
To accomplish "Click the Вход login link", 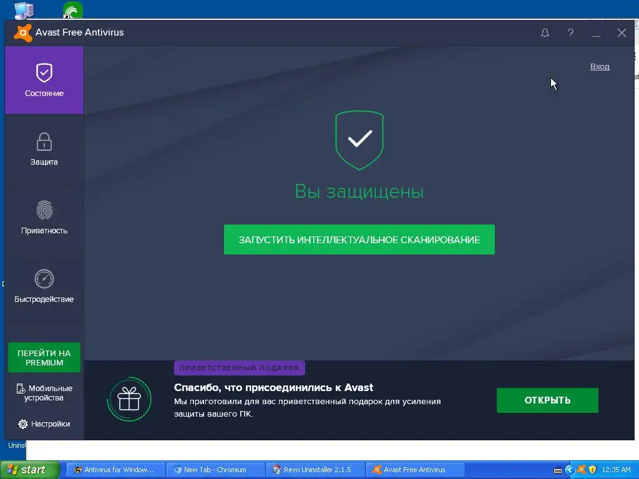I will pos(600,66).
